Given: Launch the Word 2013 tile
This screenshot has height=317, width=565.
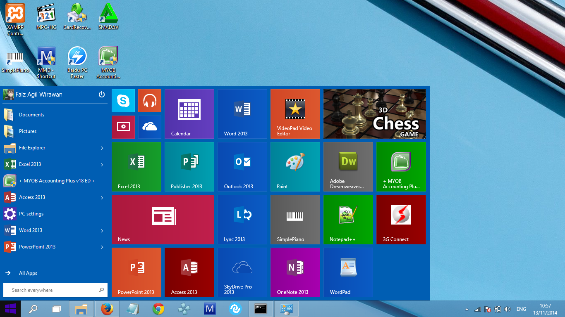Looking at the screenshot, I should pyautogui.click(x=242, y=114).
